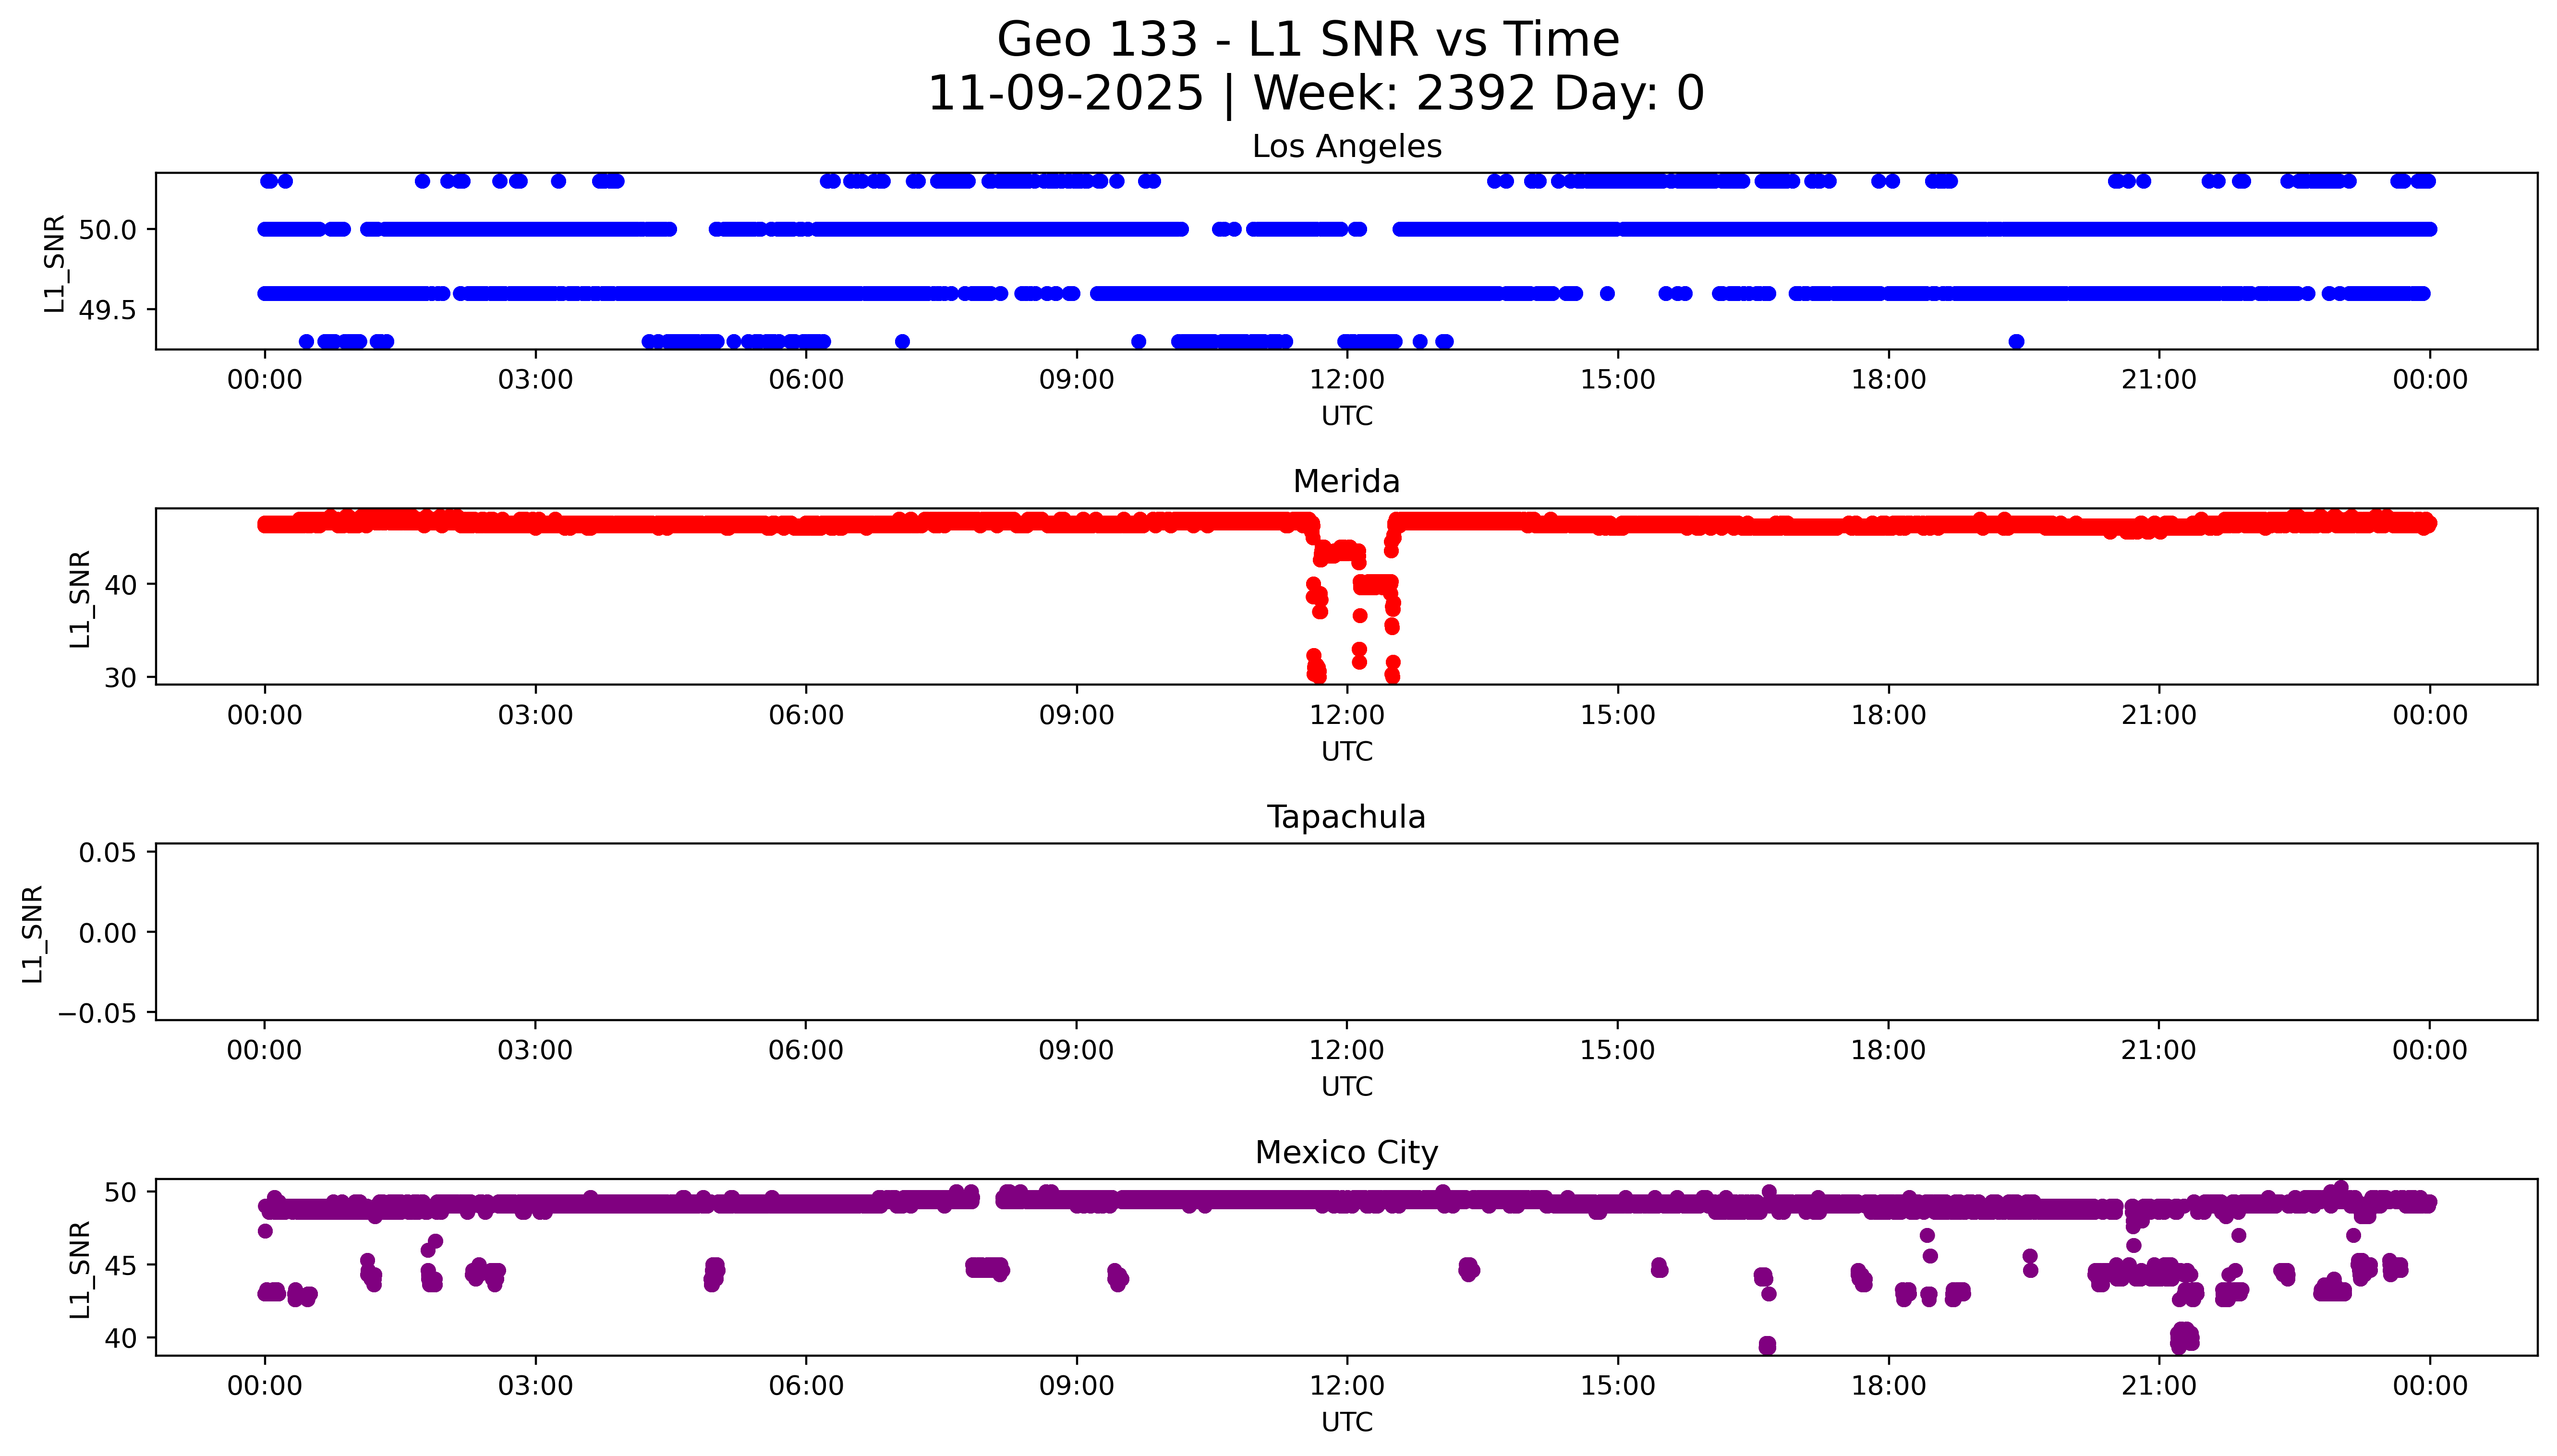This screenshot has height=1456, width=2557.
Task: Click the 'Tapachula' subplot title
Action: (1346, 817)
